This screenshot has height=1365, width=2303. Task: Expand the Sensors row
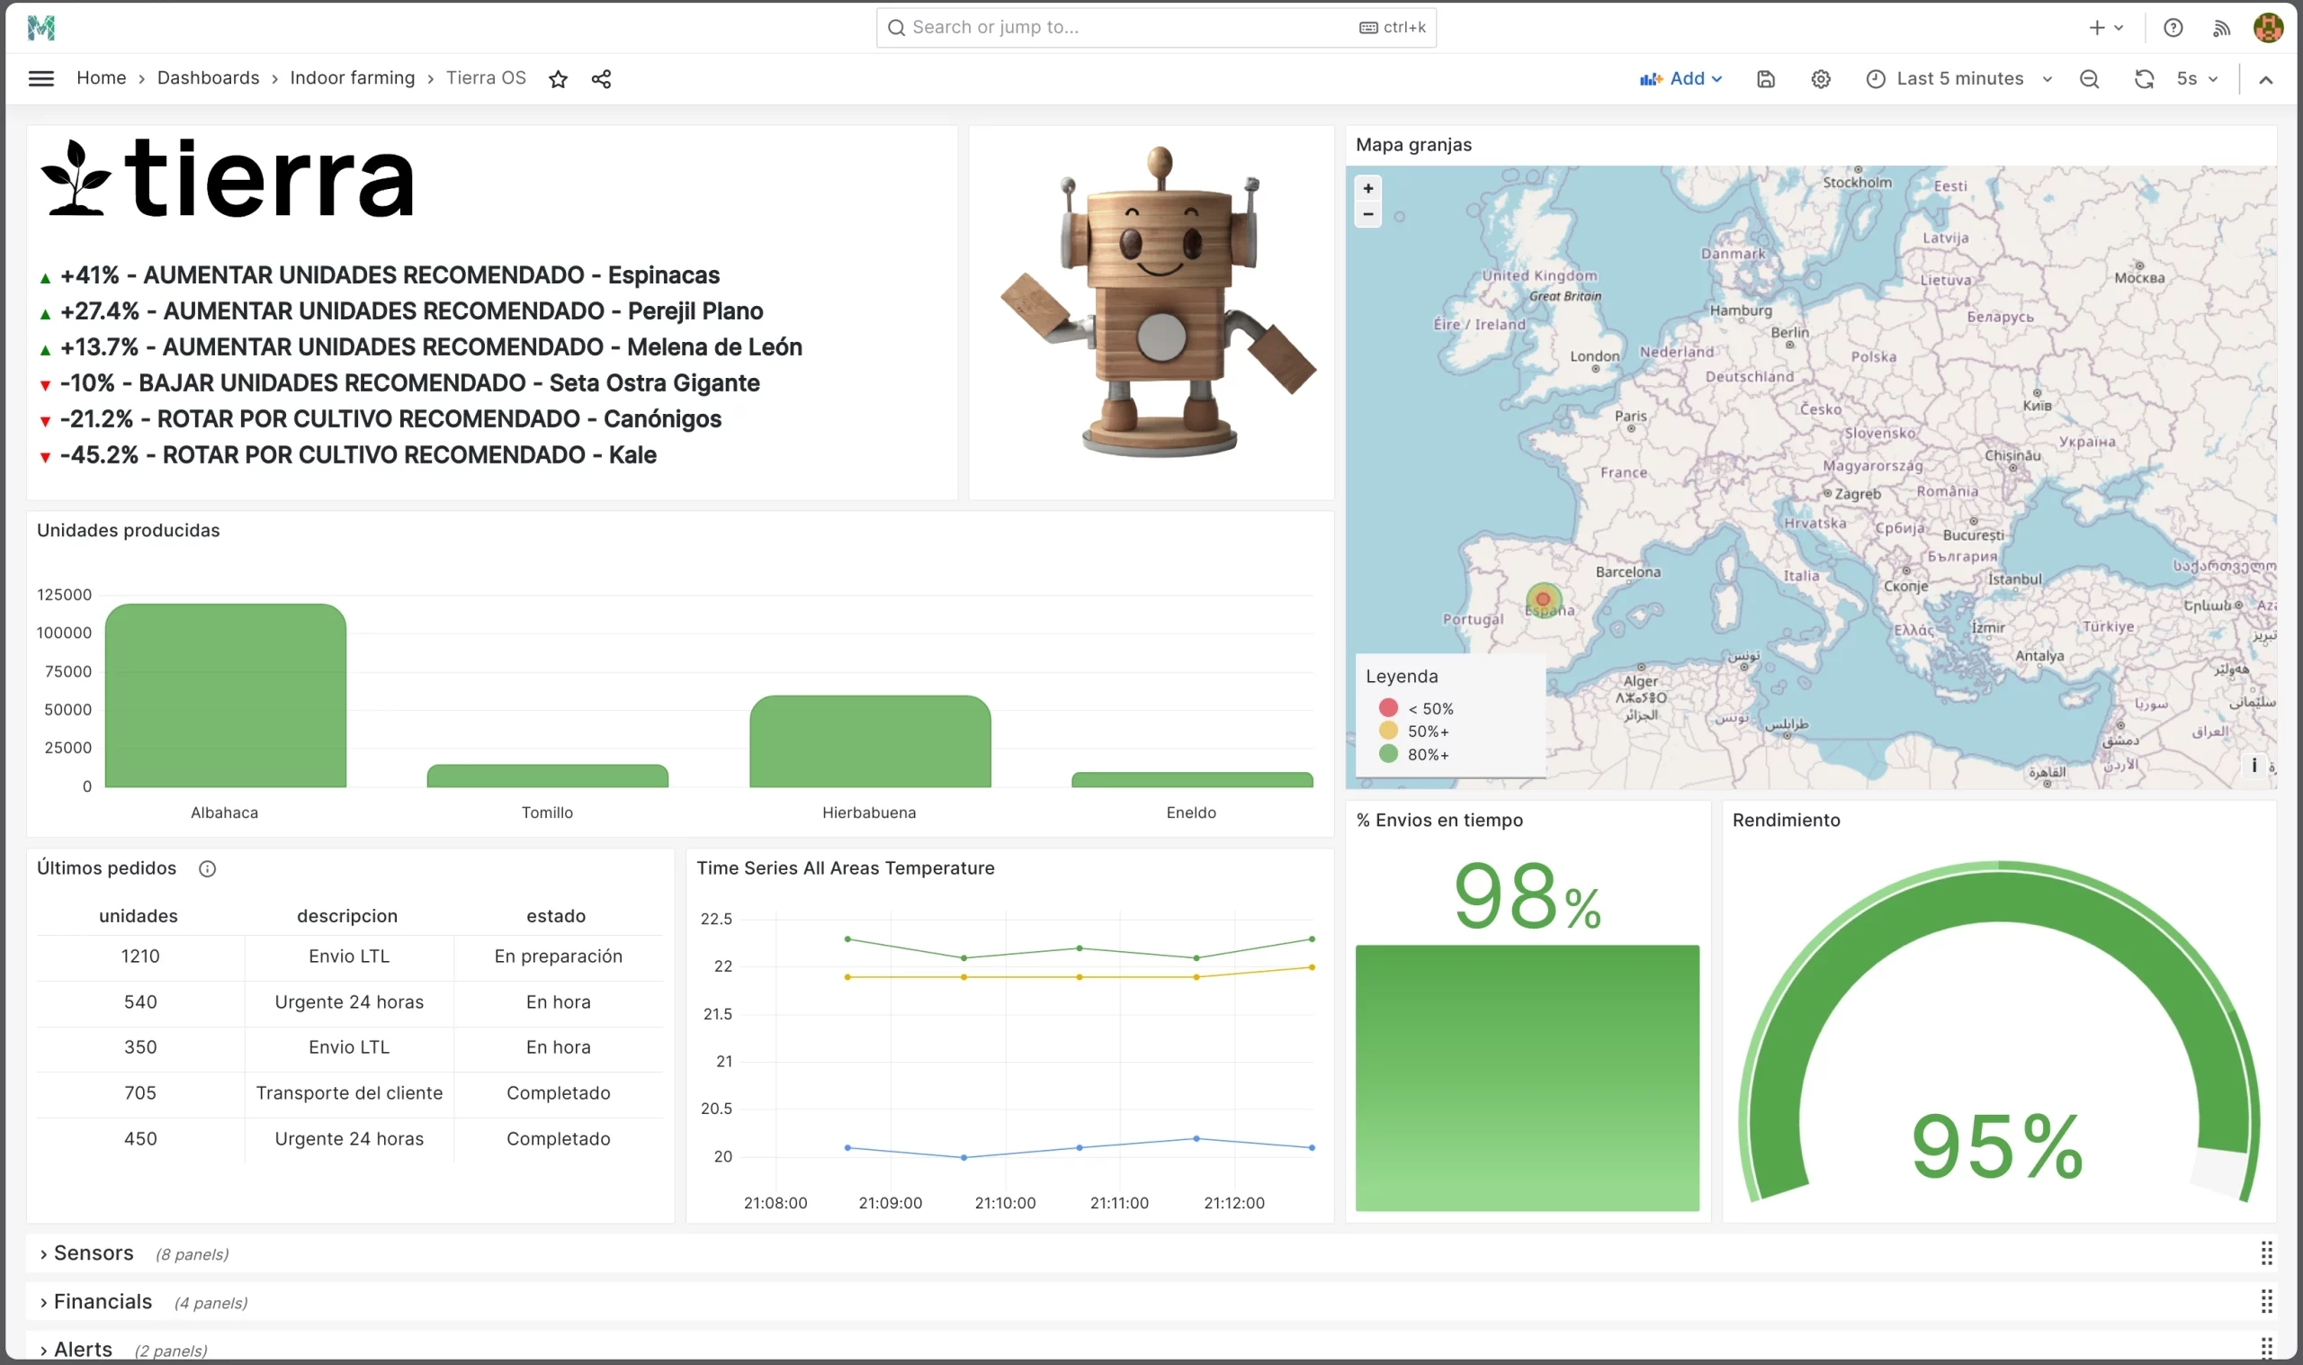[92, 1252]
